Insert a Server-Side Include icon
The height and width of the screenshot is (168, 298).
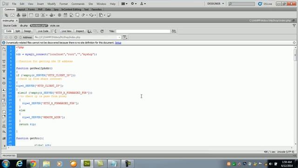71,15
